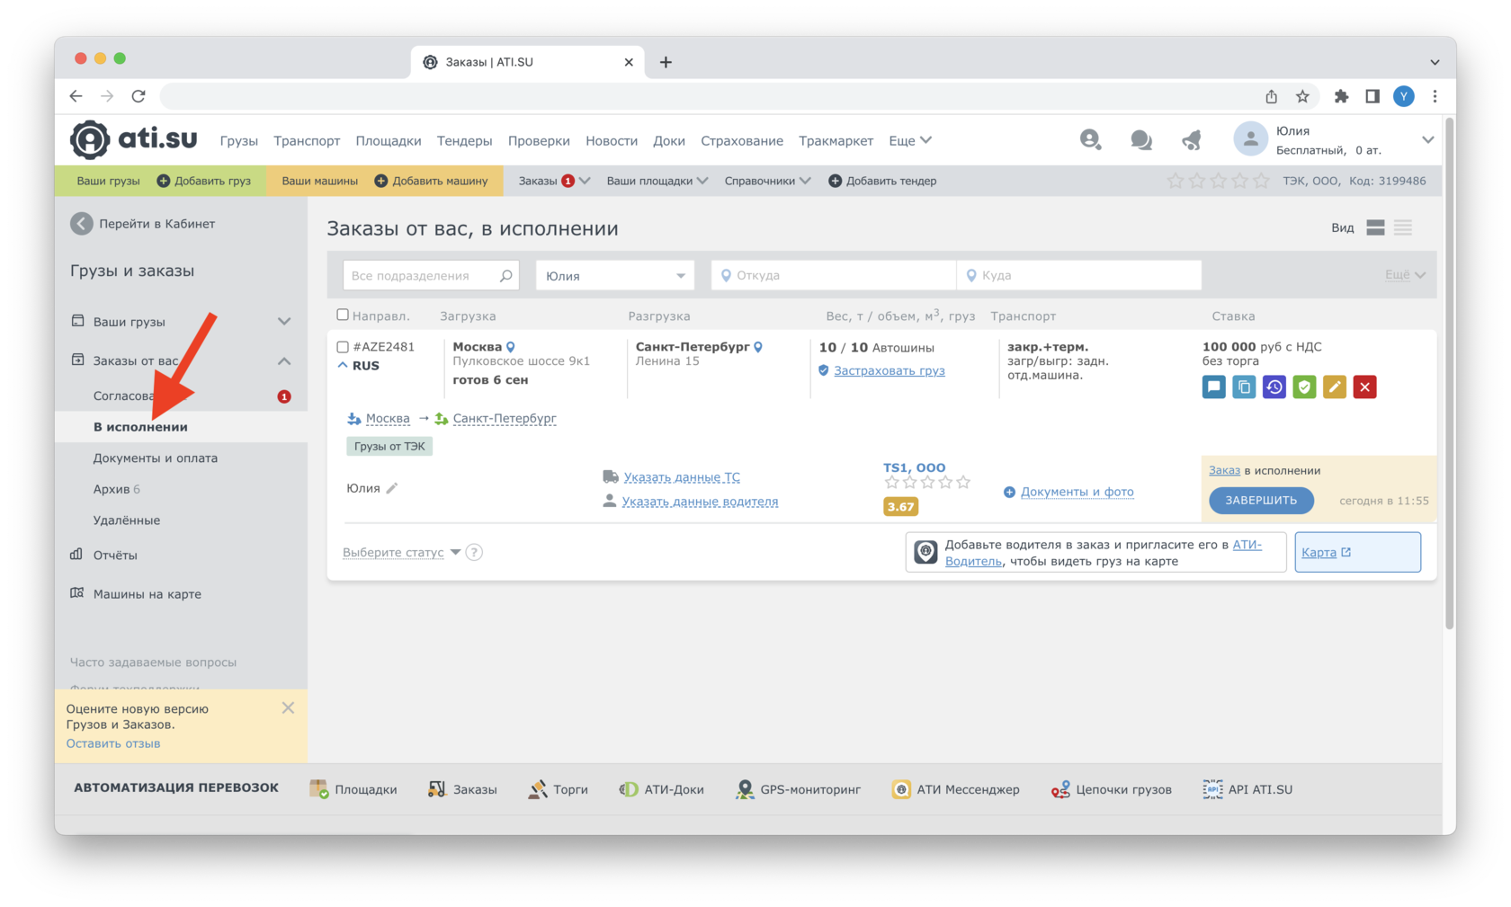Open GPS-мониторинг in footer
Screen dimensions: 1511x907
[x=799, y=789]
